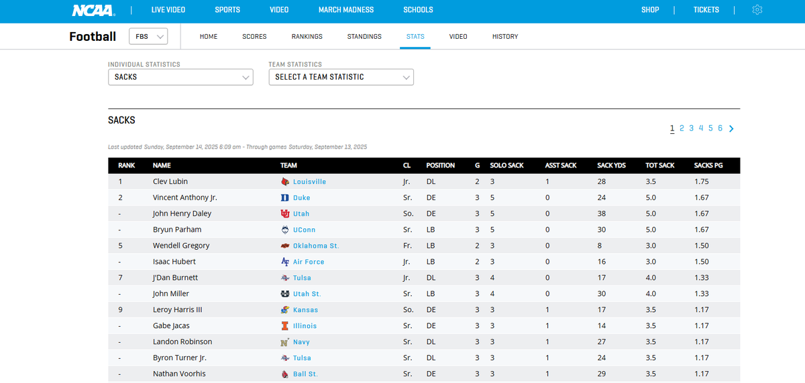
Task: Switch to the Standings tab
Action: pos(364,37)
